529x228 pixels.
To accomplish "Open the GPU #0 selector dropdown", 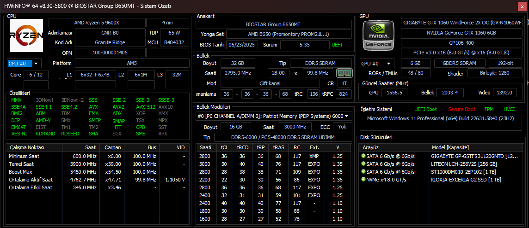I will click(377, 63).
